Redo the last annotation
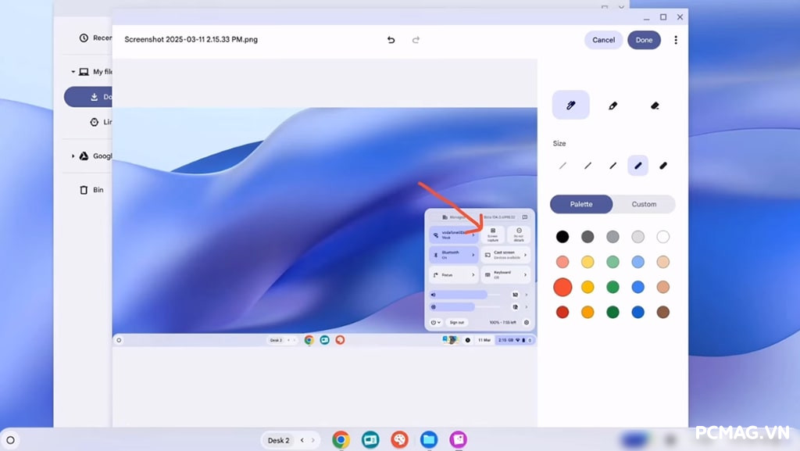Screen dimensions: 800x451 pyautogui.click(x=416, y=39)
